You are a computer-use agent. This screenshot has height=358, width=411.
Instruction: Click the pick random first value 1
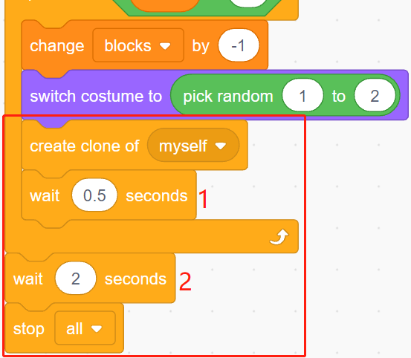[x=302, y=96]
